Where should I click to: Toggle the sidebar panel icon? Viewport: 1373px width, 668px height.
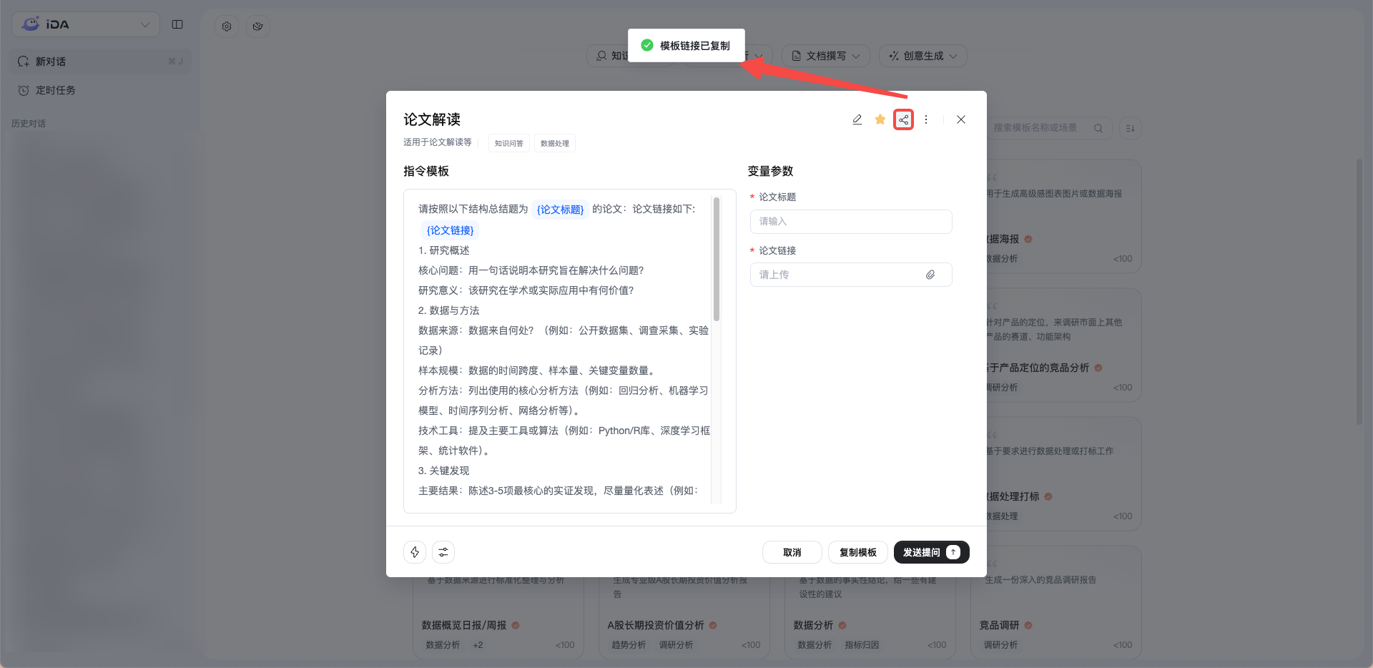point(177,24)
